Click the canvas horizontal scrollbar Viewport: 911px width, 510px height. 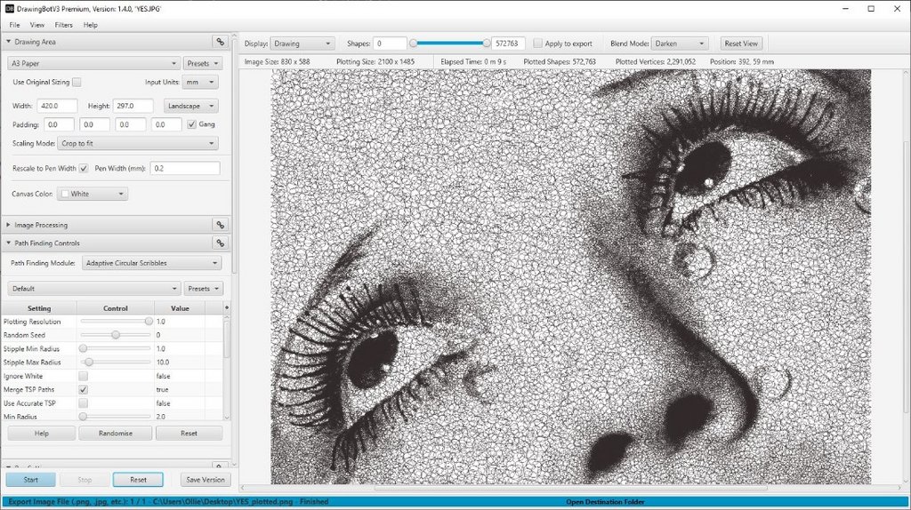click(570, 488)
